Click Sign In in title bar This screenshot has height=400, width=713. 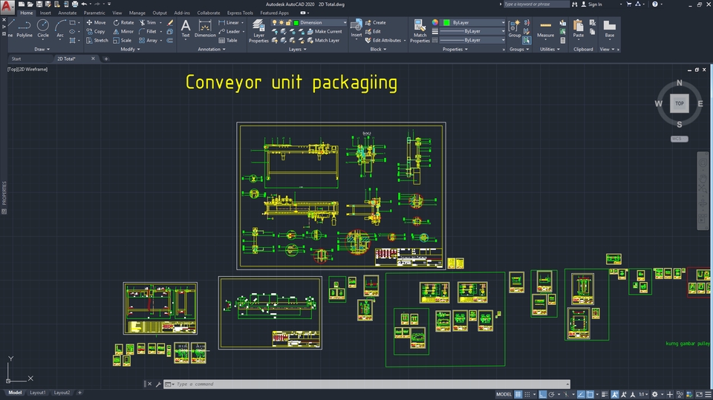click(x=592, y=4)
